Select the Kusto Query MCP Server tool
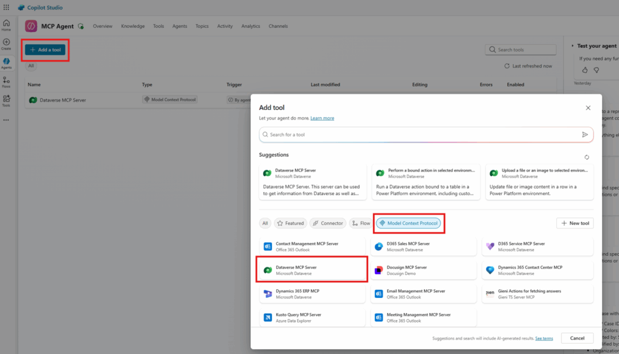Image resolution: width=619 pixels, height=354 pixels. 313,318
